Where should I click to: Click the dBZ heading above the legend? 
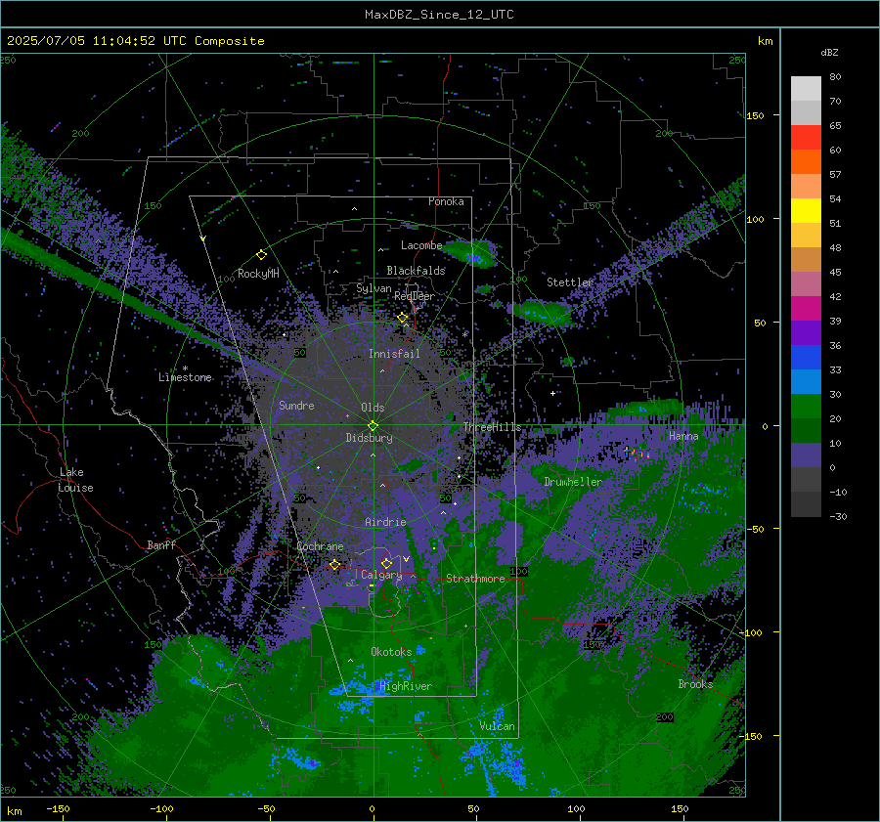click(x=829, y=53)
